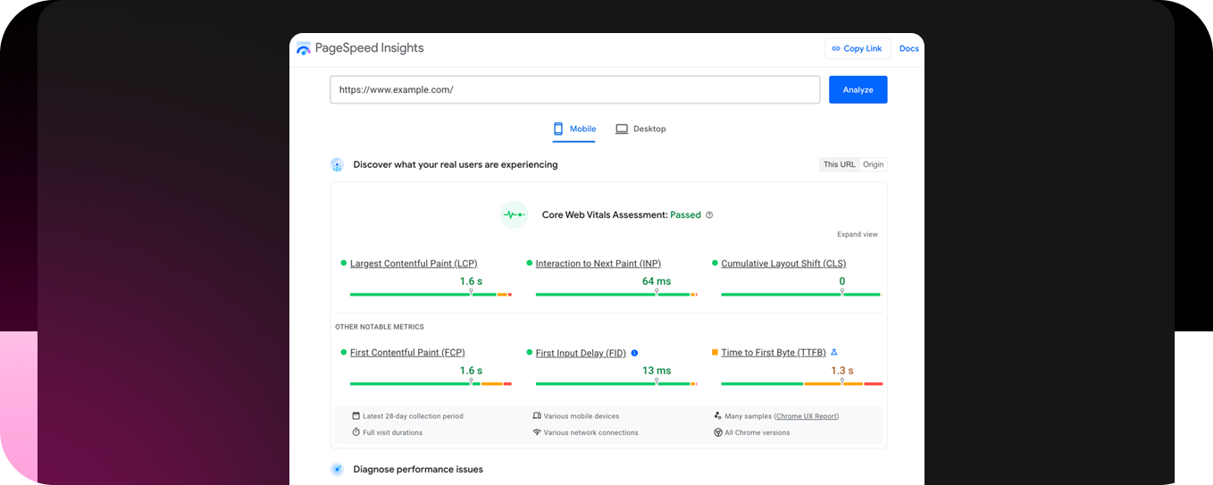Click the stopwatch icon by Full visit durations

(356, 432)
